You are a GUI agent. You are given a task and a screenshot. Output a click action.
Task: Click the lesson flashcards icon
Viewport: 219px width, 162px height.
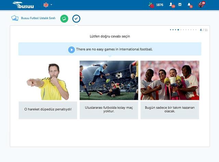[x=15, y=18]
